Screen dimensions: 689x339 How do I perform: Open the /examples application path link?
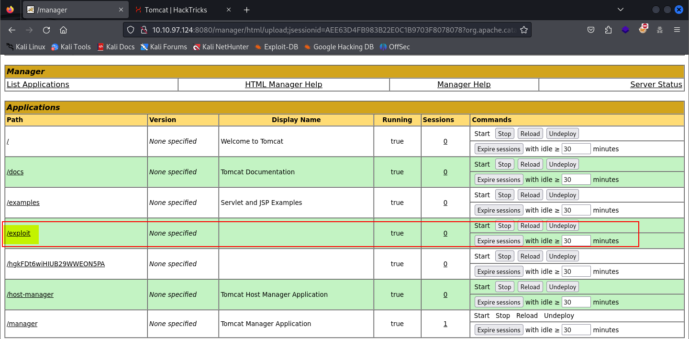pos(23,203)
